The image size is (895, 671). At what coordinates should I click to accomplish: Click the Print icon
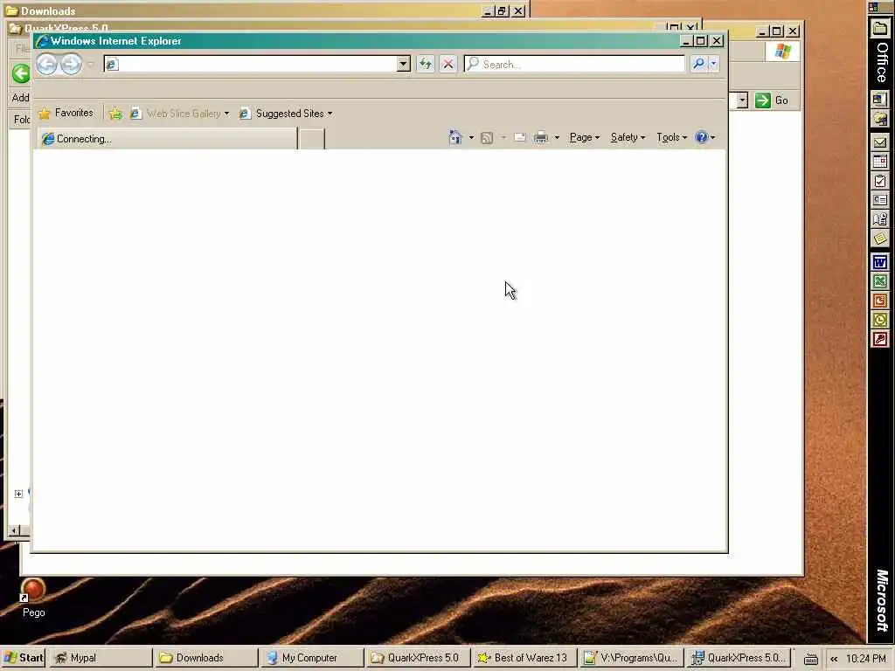(x=540, y=137)
